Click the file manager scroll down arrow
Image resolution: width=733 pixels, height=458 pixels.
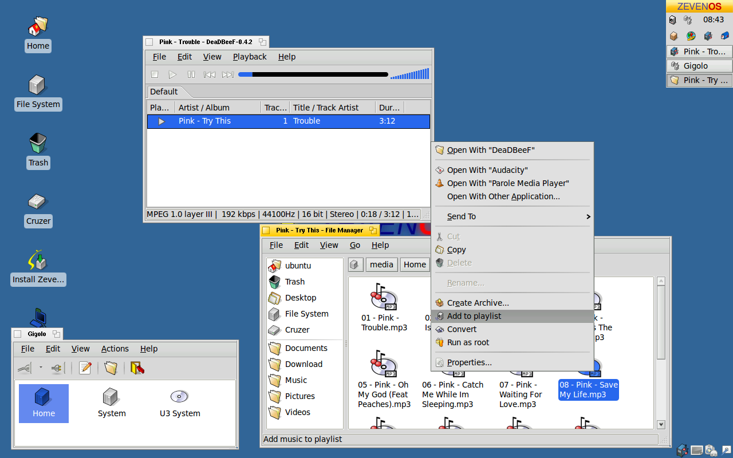pyautogui.click(x=661, y=424)
